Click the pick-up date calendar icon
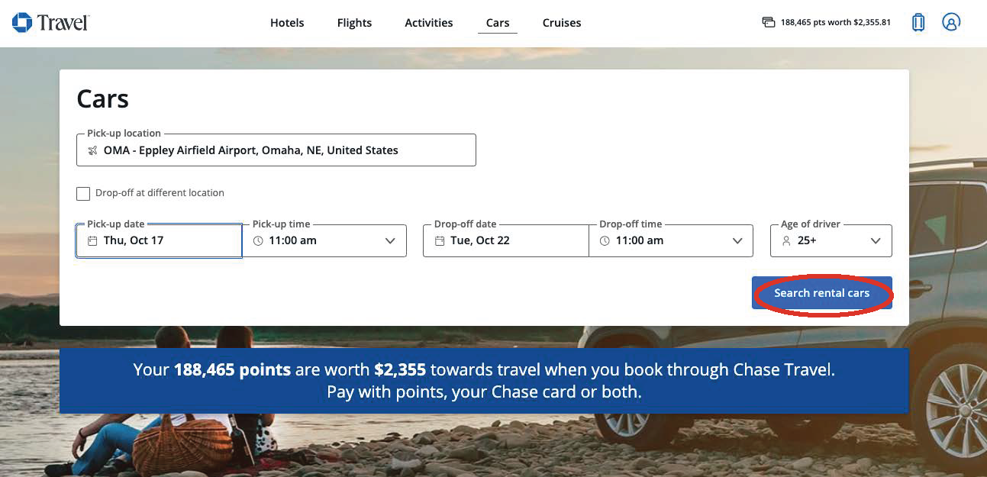Viewport: 987px width, 477px height. click(92, 241)
